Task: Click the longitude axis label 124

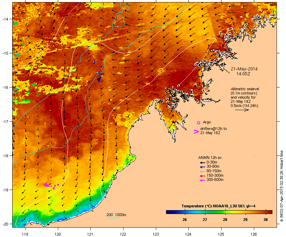Action: tap(188, 234)
